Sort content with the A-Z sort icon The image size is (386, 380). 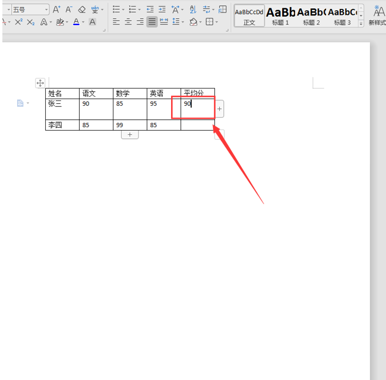point(193,9)
